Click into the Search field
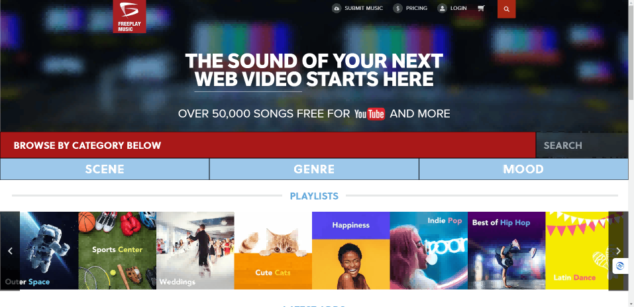Viewport: 634px width, 307px height. [582, 146]
